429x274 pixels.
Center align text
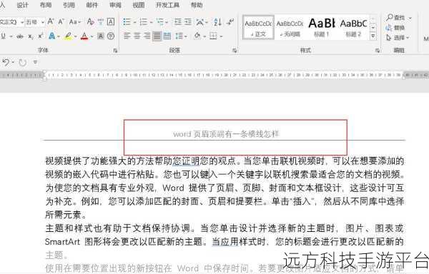pyautogui.click(x=137, y=36)
